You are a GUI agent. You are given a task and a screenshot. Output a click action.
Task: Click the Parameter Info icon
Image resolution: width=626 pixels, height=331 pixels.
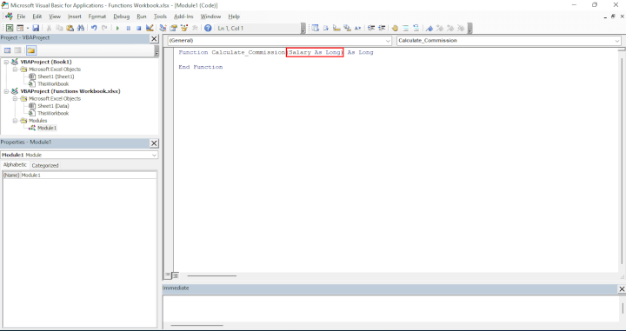347,28
